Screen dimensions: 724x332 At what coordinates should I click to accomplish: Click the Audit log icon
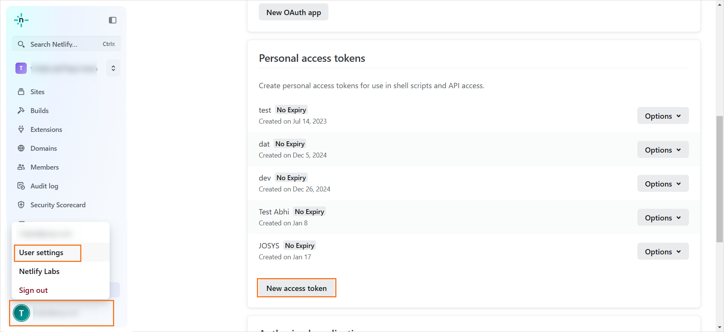coord(21,186)
